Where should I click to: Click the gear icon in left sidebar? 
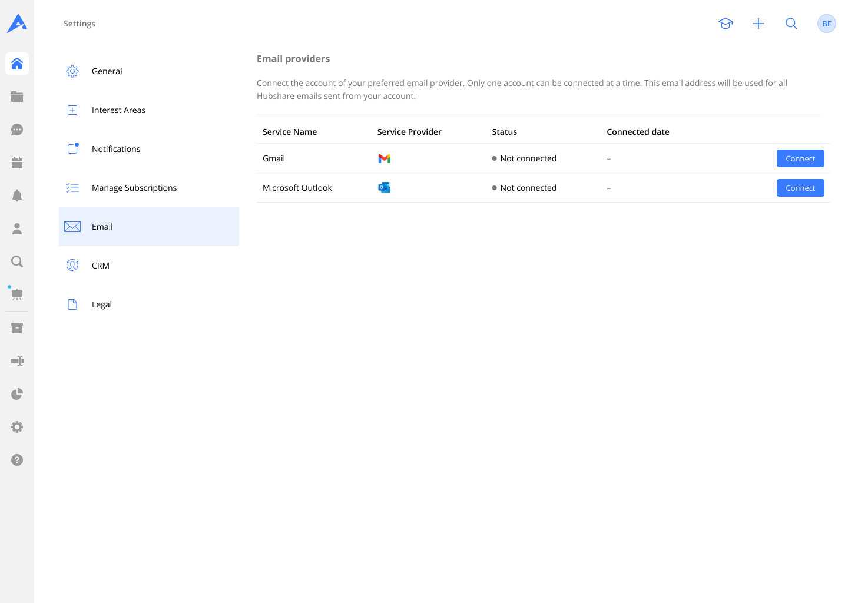[17, 427]
